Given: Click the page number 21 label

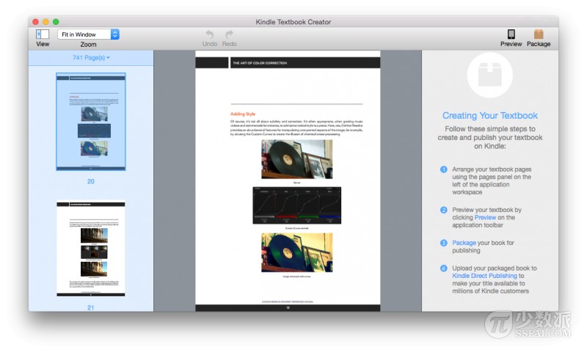Looking at the screenshot, I should 90,307.
